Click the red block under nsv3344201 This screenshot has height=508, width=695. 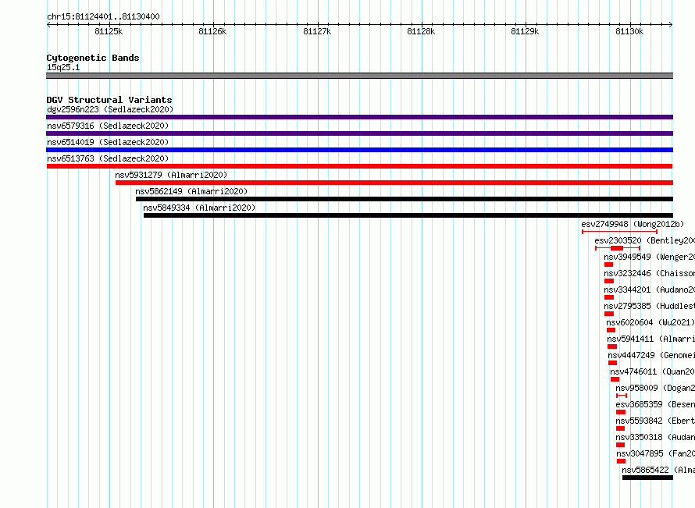click(609, 297)
